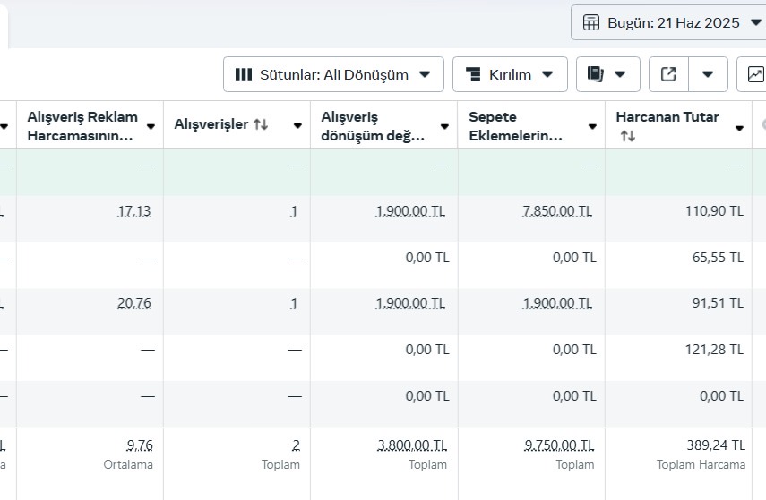Click the charts icon at the toolbar edge
This screenshot has width=766, height=500.
[x=755, y=74]
